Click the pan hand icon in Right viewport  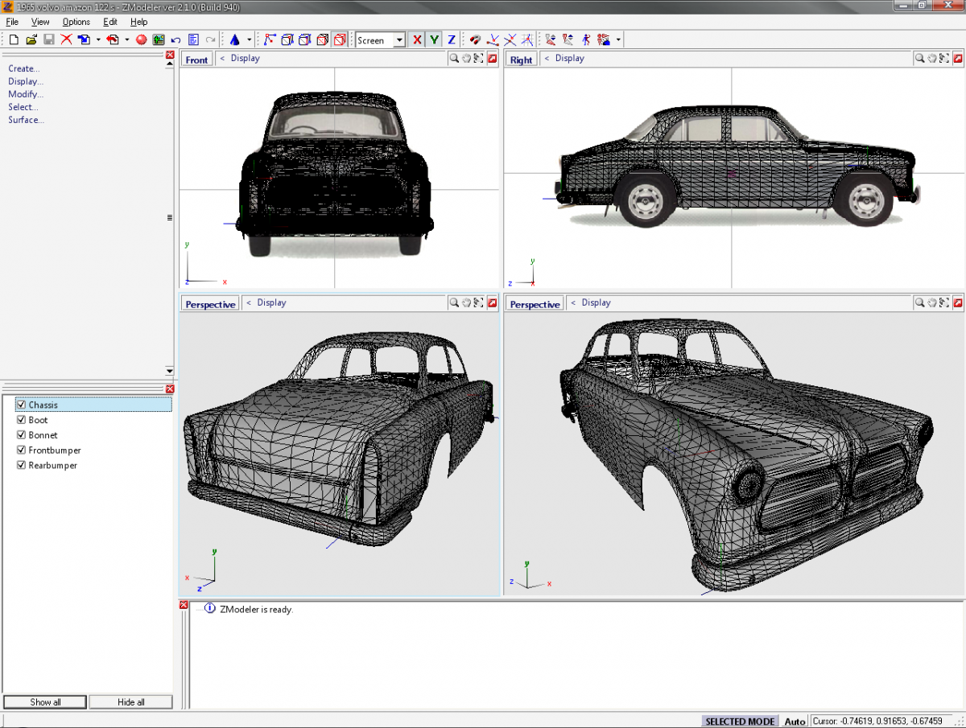click(931, 59)
